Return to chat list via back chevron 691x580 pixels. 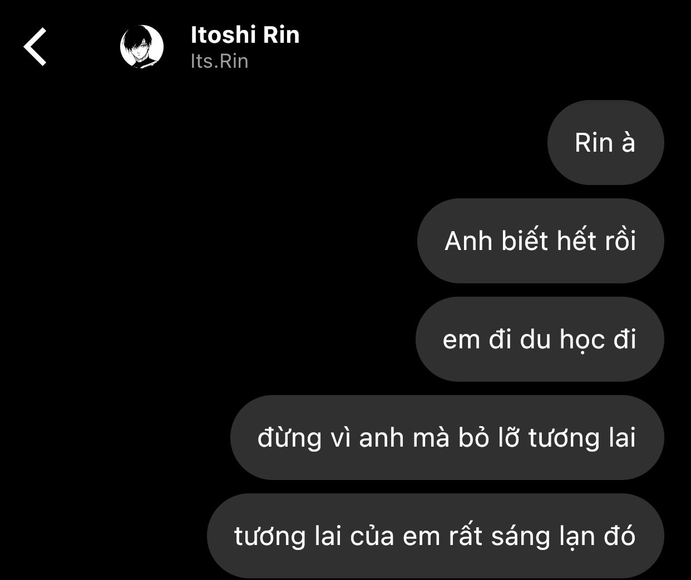[34, 47]
